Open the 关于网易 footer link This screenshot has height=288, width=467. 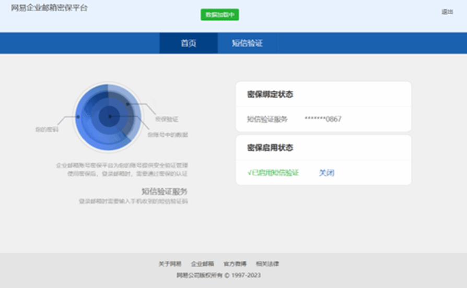170,264
